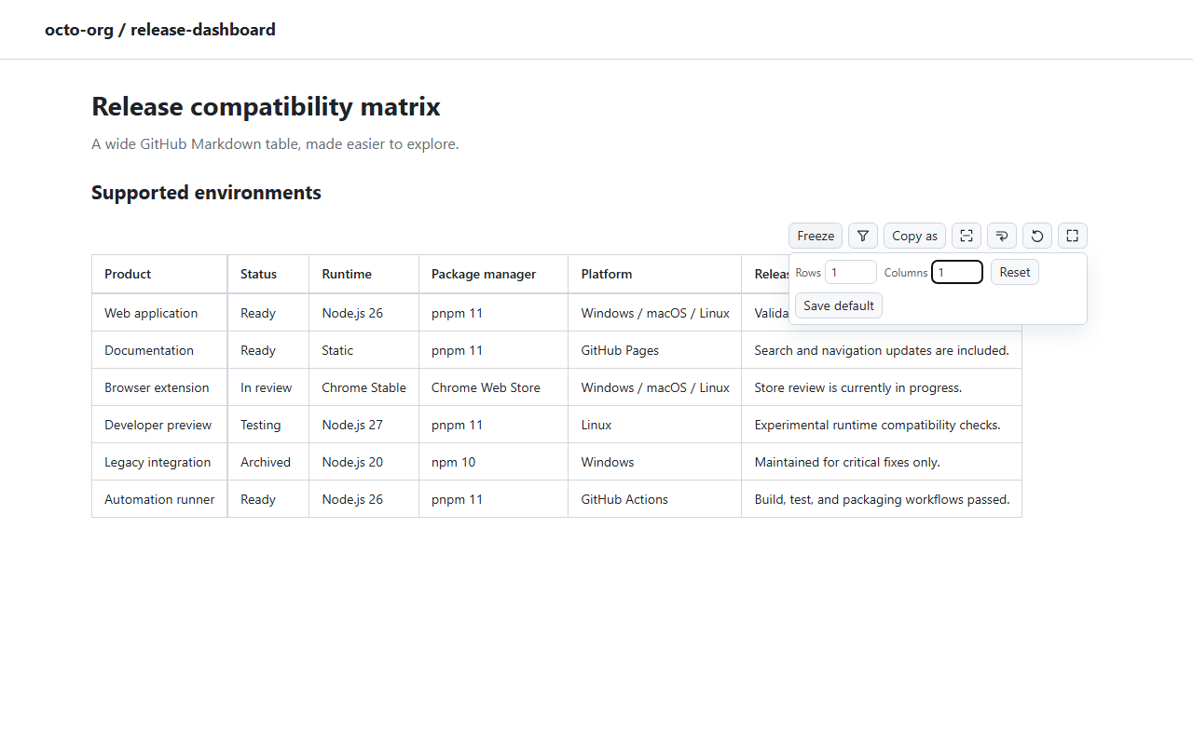
Task: Click the Save default button
Action: click(839, 305)
